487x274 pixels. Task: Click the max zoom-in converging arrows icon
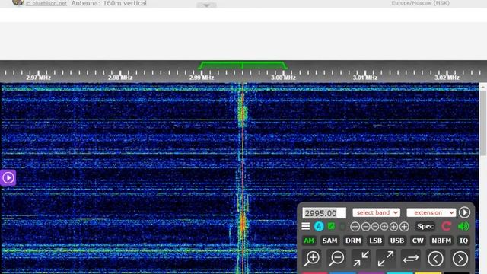(x=361, y=259)
